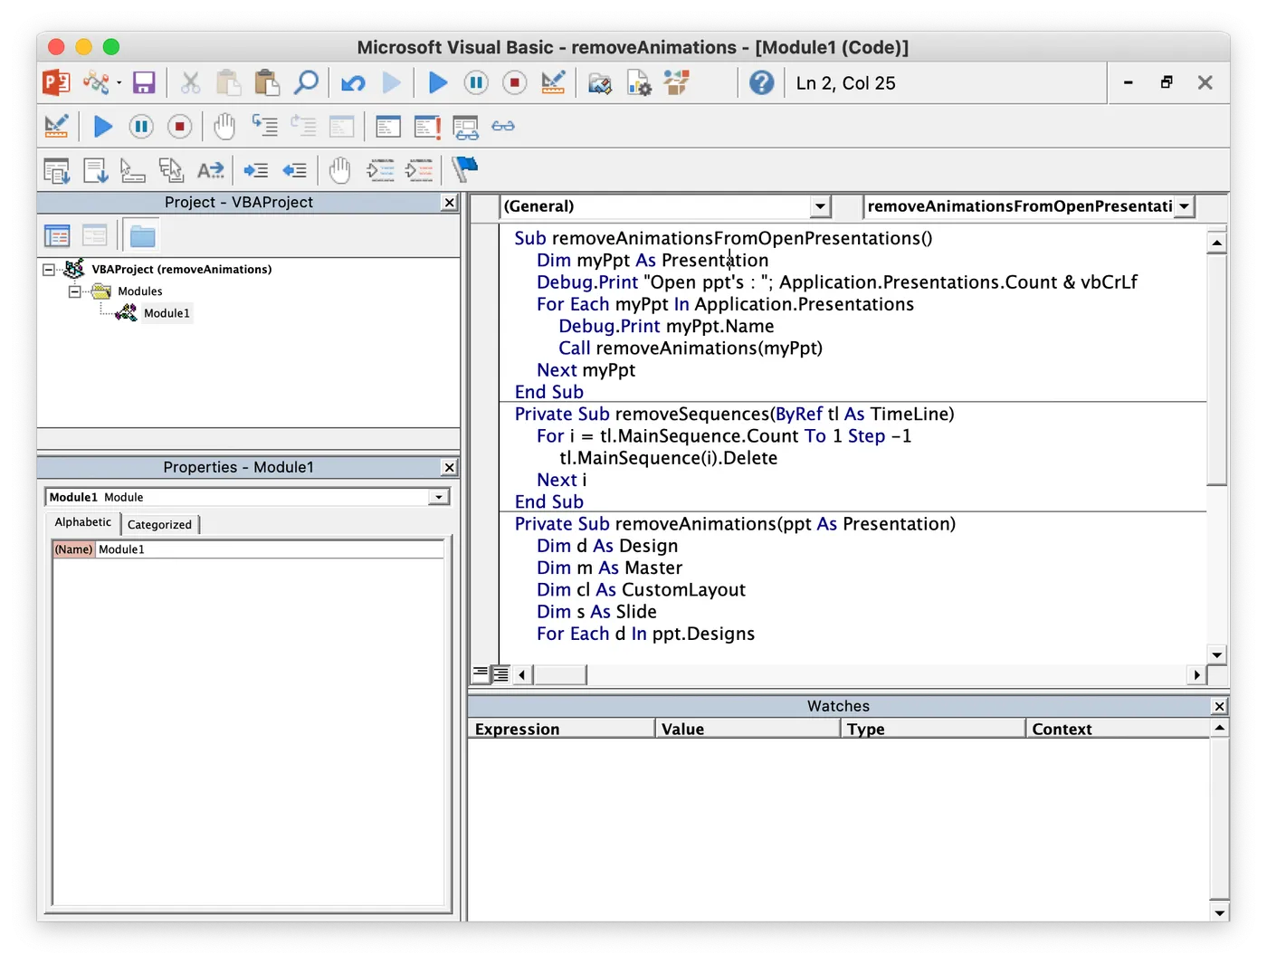
Task: Save the project with the floppy disk icon
Action: point(144,83)
